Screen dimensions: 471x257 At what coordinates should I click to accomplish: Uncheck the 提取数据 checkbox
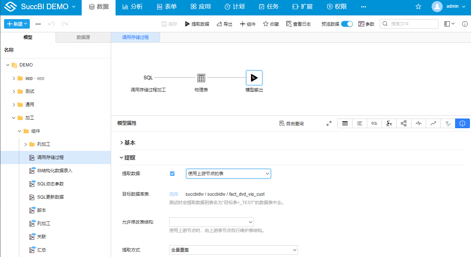[172, 173]
